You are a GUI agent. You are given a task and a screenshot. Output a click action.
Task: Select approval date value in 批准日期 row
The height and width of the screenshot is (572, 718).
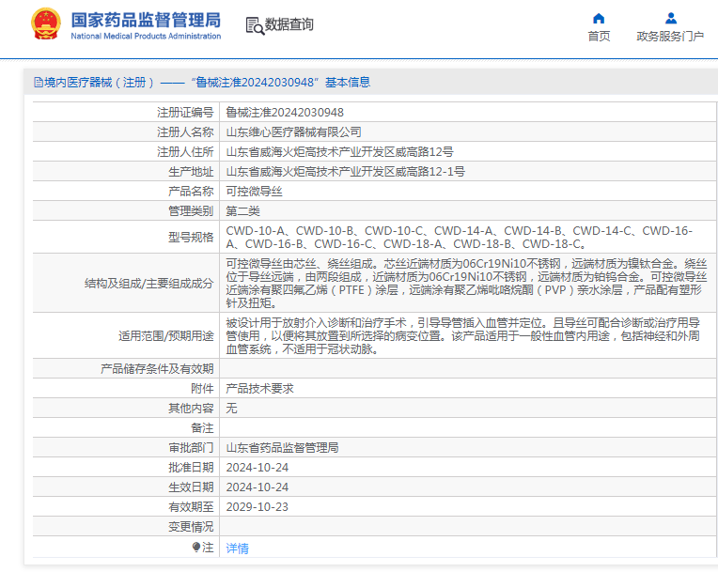coord(257,467)
